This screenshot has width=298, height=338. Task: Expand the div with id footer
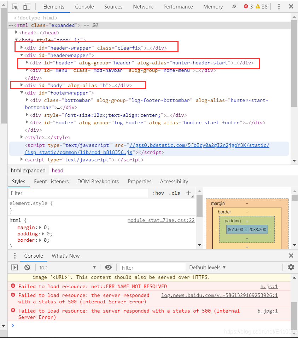tap(27, 122)
